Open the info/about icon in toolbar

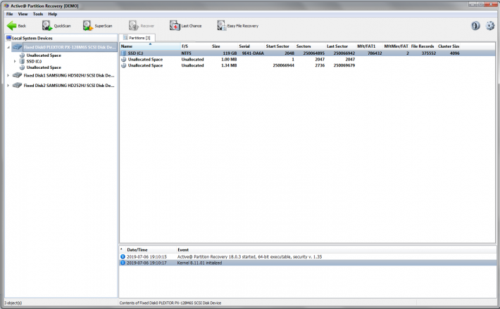pos(475,26)
